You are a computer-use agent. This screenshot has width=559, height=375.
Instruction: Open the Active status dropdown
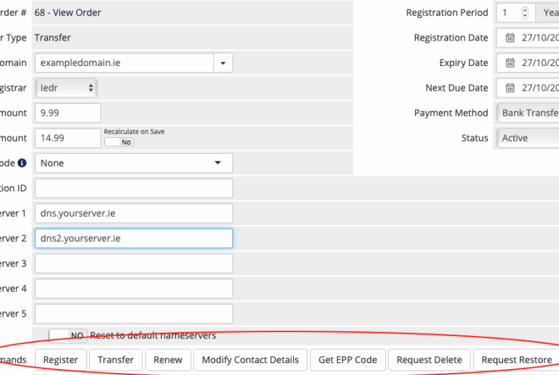point(528,138)
